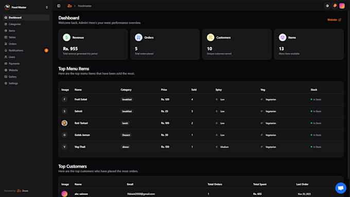Click the Rs. 955 revenue value

tap(71, 49)
